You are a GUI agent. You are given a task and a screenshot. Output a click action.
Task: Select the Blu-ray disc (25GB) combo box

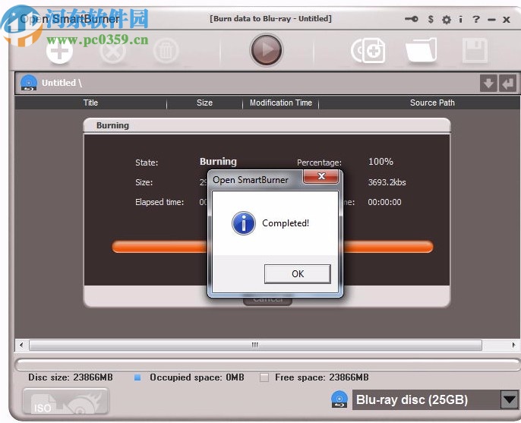click(435, 399)
